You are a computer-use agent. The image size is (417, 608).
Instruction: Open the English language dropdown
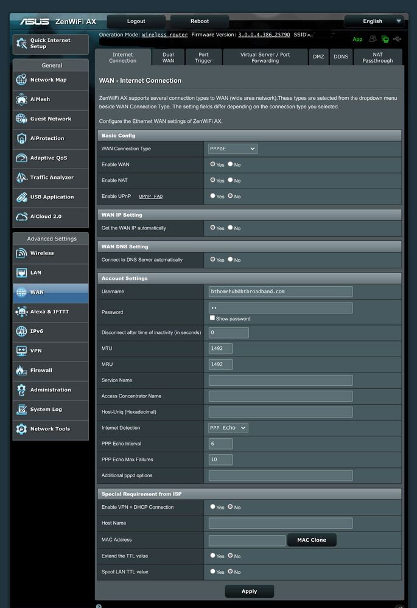point(373,21)
